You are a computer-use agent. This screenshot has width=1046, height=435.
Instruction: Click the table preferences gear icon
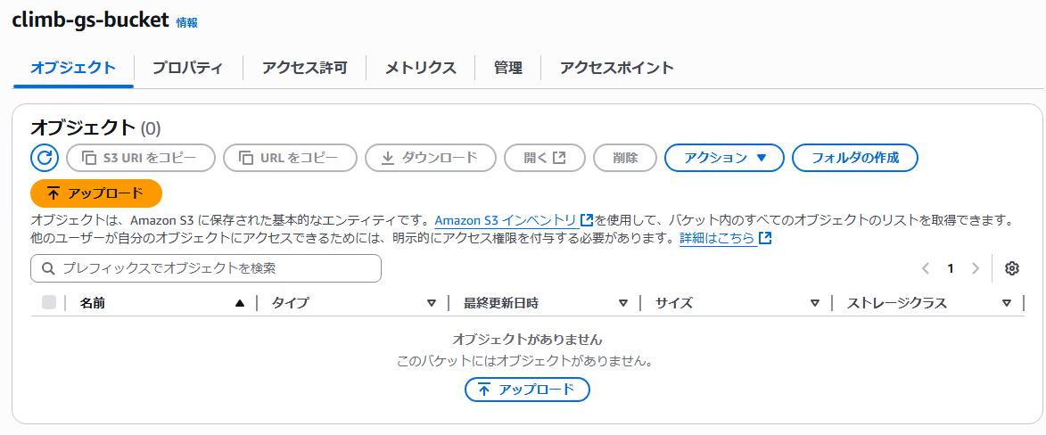point(1011,268)
